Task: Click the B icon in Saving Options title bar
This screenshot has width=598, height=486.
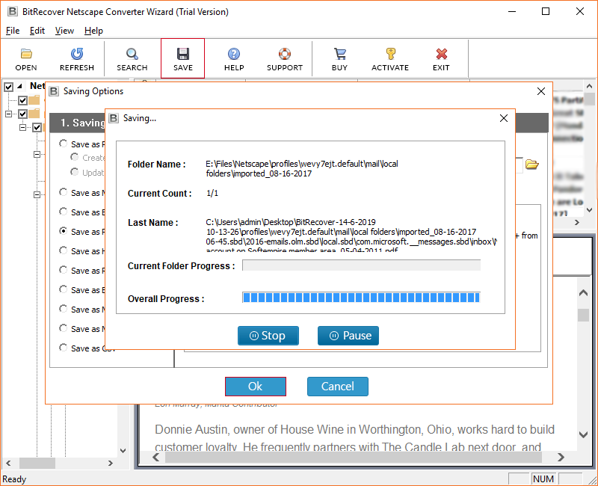Action: pyautogui.click(x=54, y=91)
